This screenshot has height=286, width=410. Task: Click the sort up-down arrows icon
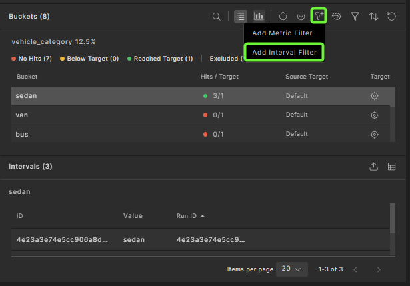click(373, 16)
